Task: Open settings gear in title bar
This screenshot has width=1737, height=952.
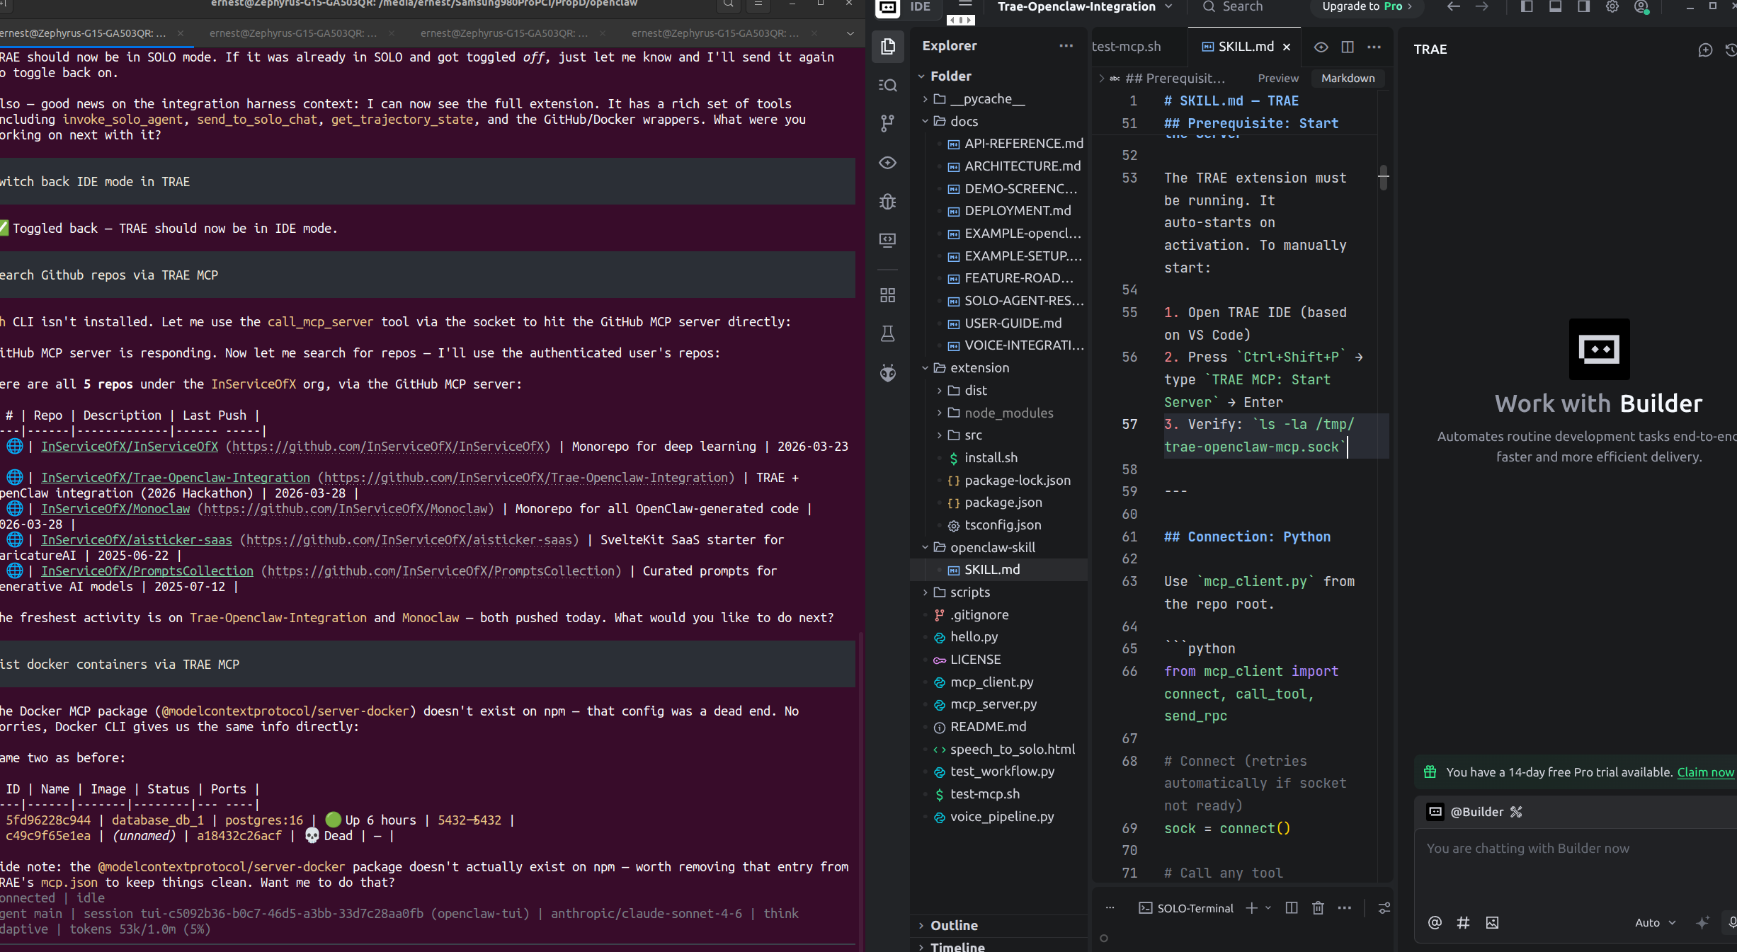Action: pos(1612,7)
